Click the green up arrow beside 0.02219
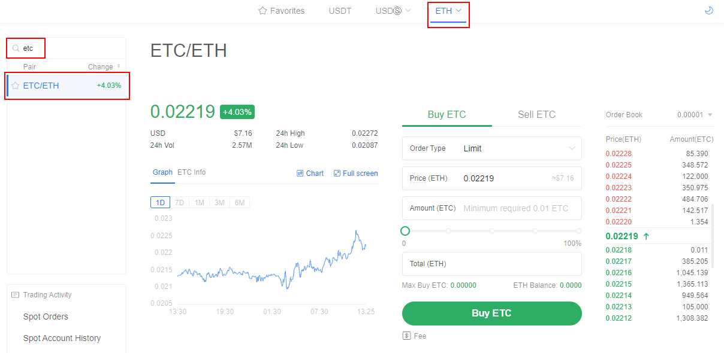 pos(646,236)
